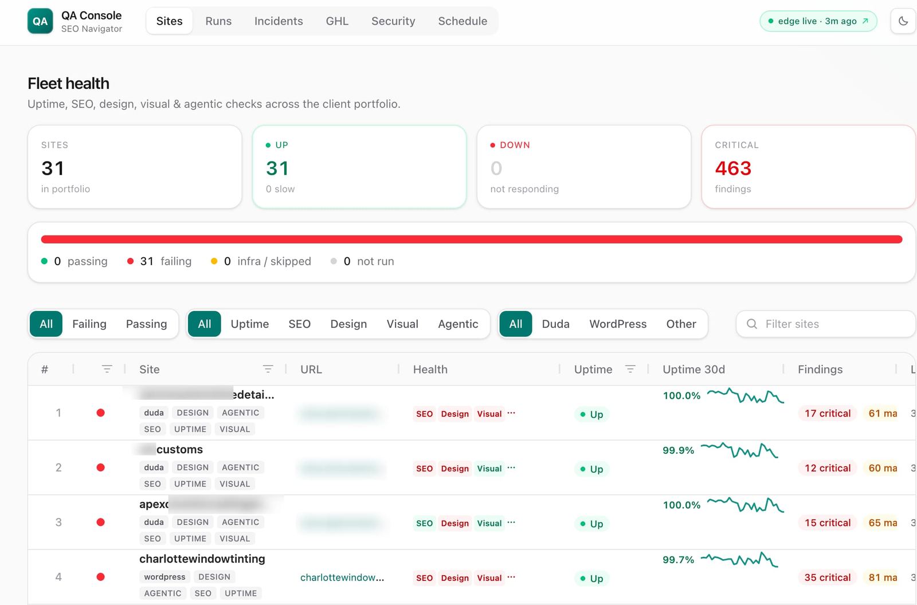The height and width of the screenshot is (605, 917).
Task: Filter by Uptime checks
Action: 250,324
